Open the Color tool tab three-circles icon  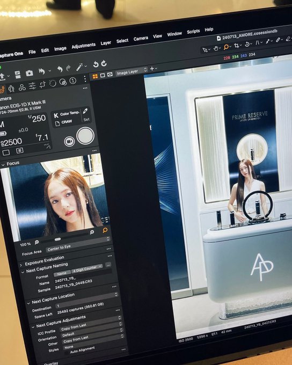[x=22, y=87]
